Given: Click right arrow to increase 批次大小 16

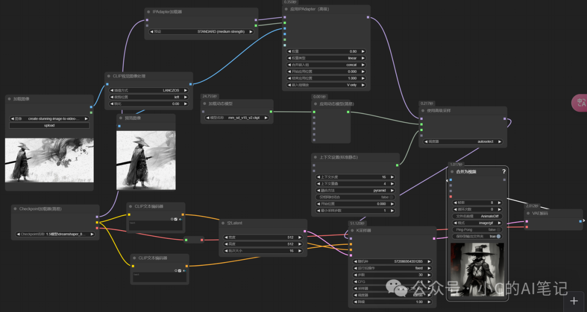Looking at the screenshot, I should [x=300, y=251].
